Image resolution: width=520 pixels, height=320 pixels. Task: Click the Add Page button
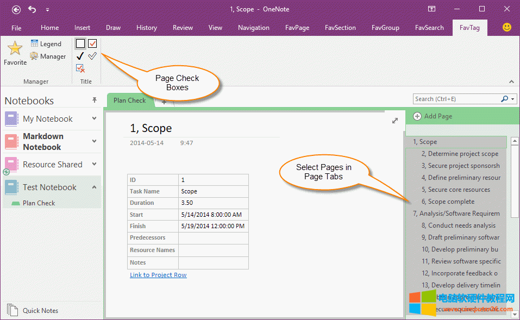pos(433,116)
